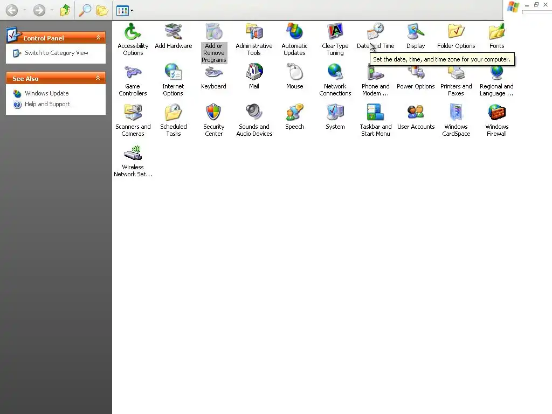Select Add or Remove Programs icon
552x414 pixels.
213,43
